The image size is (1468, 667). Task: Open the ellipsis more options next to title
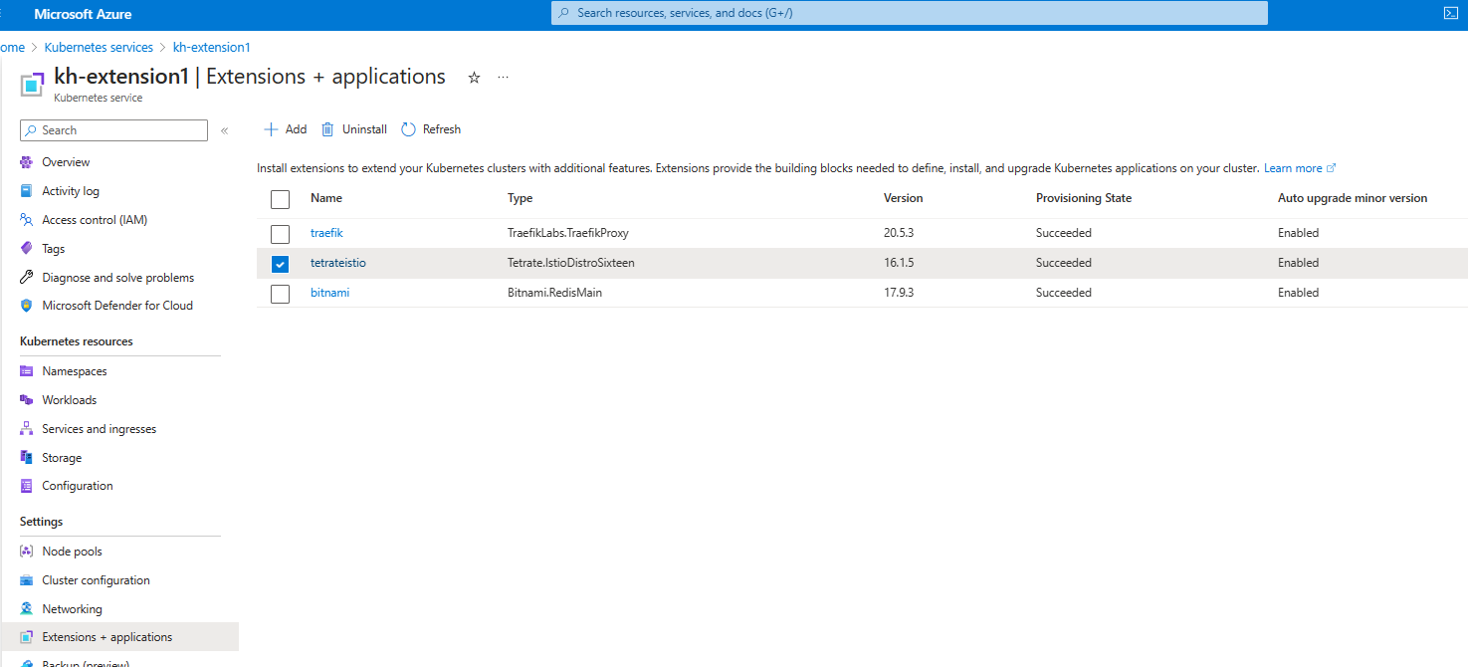click(x=504, y=78)
